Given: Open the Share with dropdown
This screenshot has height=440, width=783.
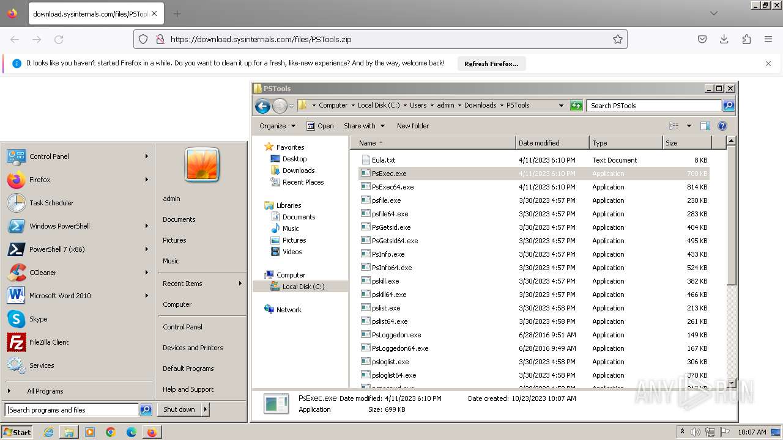Looking at the screenshot, I should tap(365, 126).
